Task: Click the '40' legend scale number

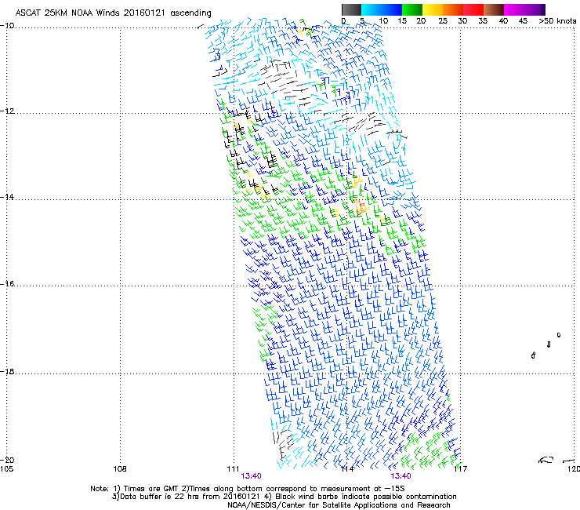Action: pos(503,21)
